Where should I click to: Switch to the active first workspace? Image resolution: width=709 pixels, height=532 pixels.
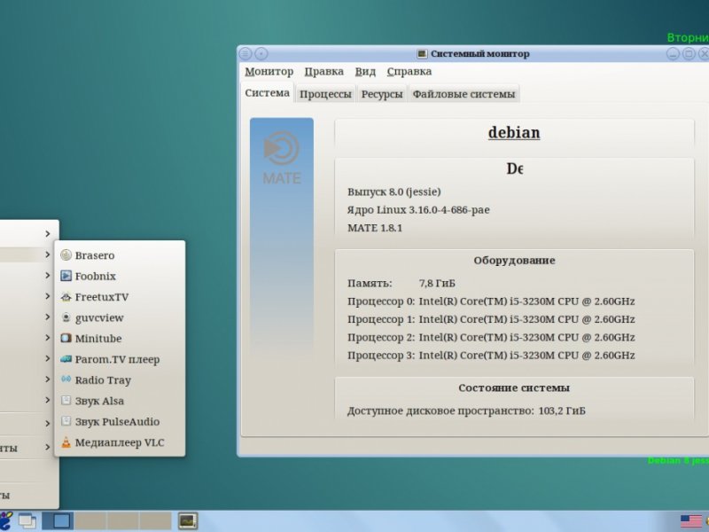[x=58, y=520]
